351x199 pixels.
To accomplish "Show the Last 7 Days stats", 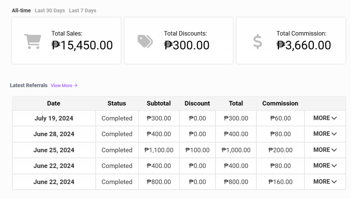I will point(83,10).
